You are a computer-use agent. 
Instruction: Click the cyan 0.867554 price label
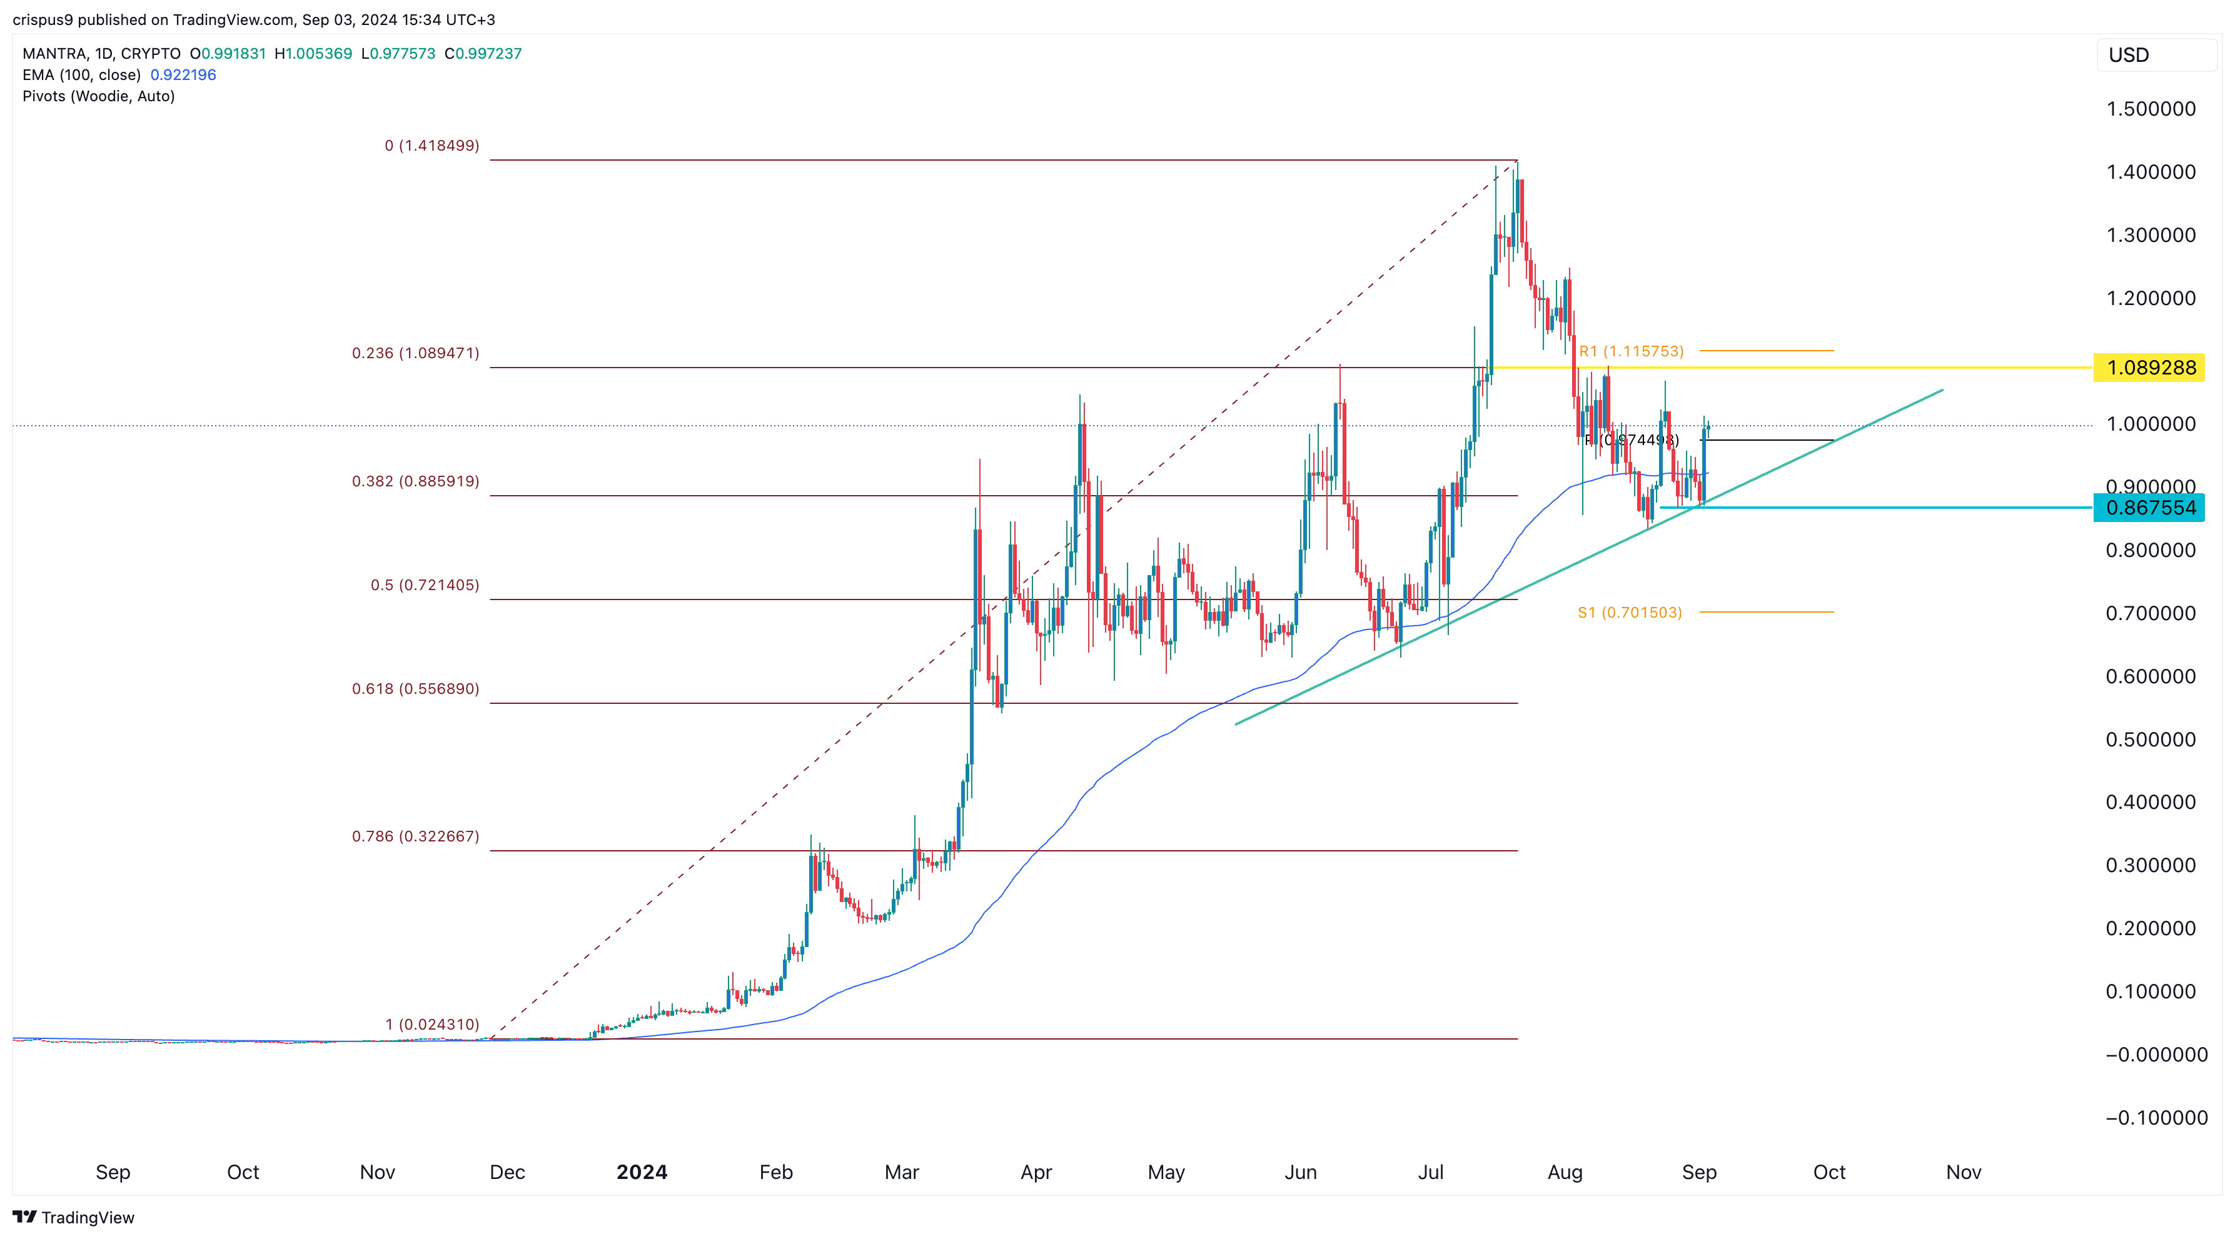(x=2149, y=507)
